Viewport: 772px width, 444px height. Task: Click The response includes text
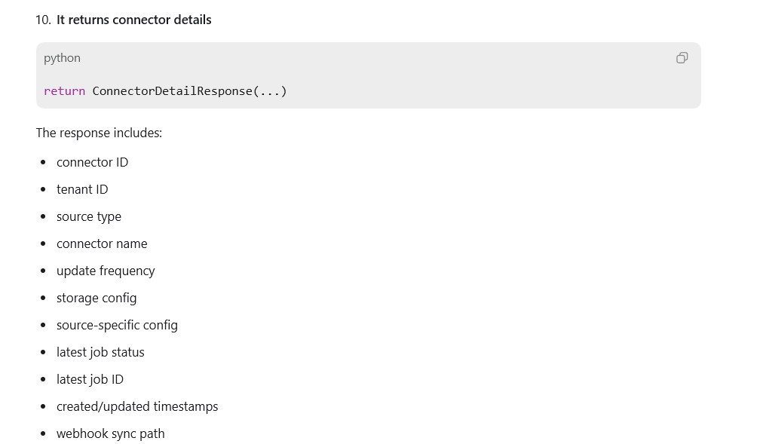point(99,133)
